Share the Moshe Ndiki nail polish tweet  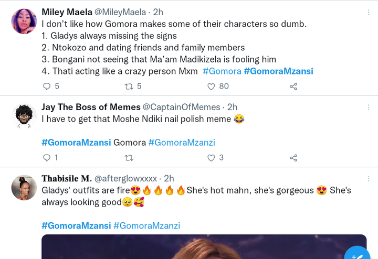[293, 158]
